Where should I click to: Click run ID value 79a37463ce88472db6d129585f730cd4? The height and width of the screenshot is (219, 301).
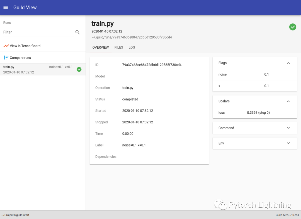[152, 65]
